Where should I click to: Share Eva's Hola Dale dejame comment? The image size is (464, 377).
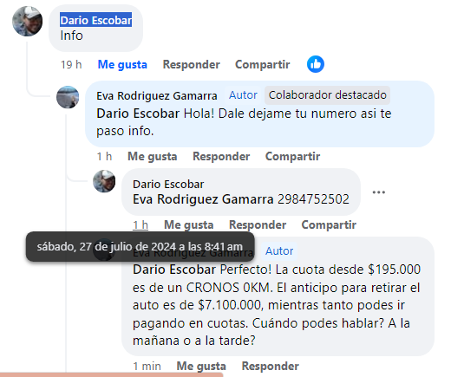point(292,156)
